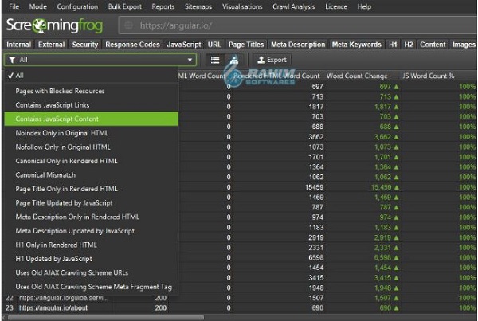
Task: Open the Meta Description tab
Action: [298, 45]
